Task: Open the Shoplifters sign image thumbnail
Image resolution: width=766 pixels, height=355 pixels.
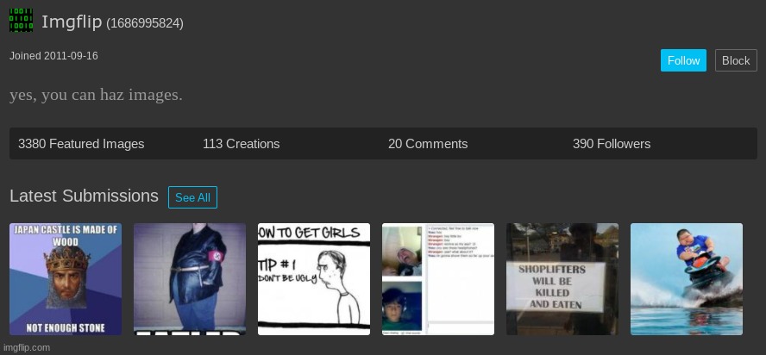Action: click(562, 279)
